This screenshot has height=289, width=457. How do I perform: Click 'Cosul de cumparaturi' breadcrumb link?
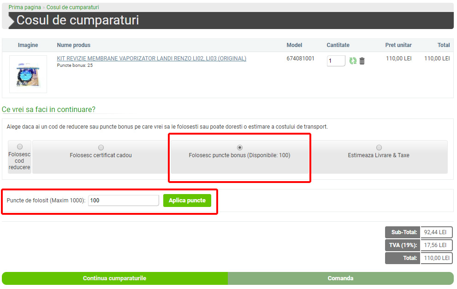point(72,7)
